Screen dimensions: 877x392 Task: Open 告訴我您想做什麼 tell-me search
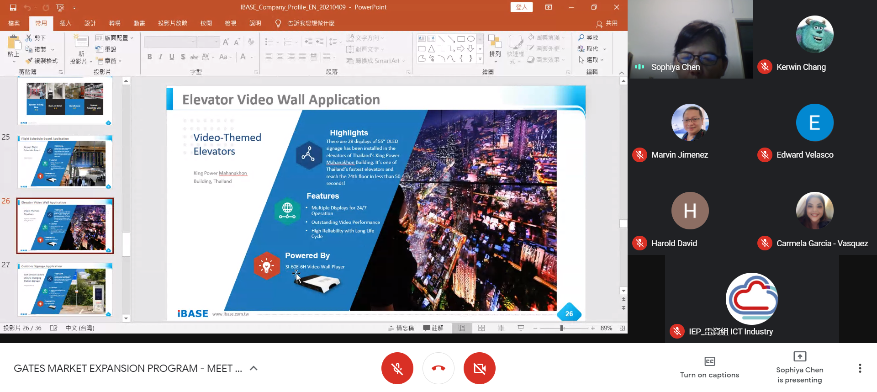tap(311, 23)
